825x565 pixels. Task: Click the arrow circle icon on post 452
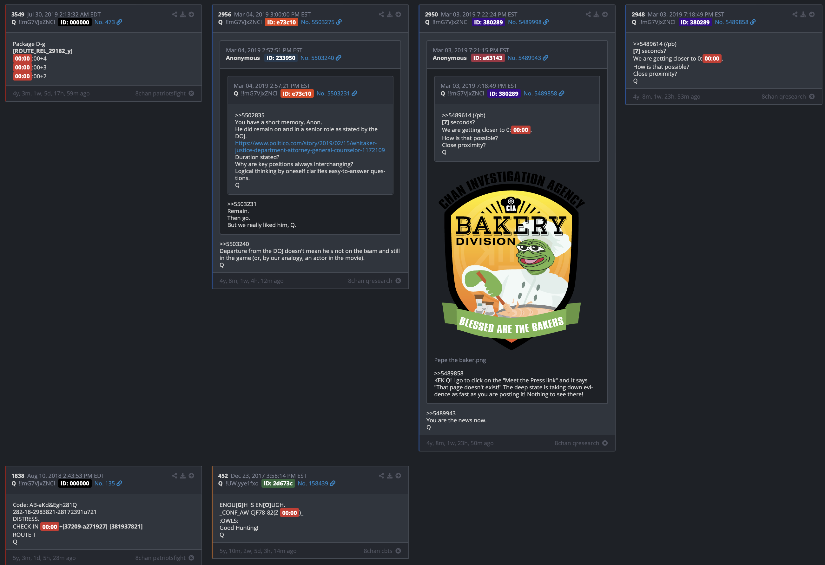pos(398,476)
